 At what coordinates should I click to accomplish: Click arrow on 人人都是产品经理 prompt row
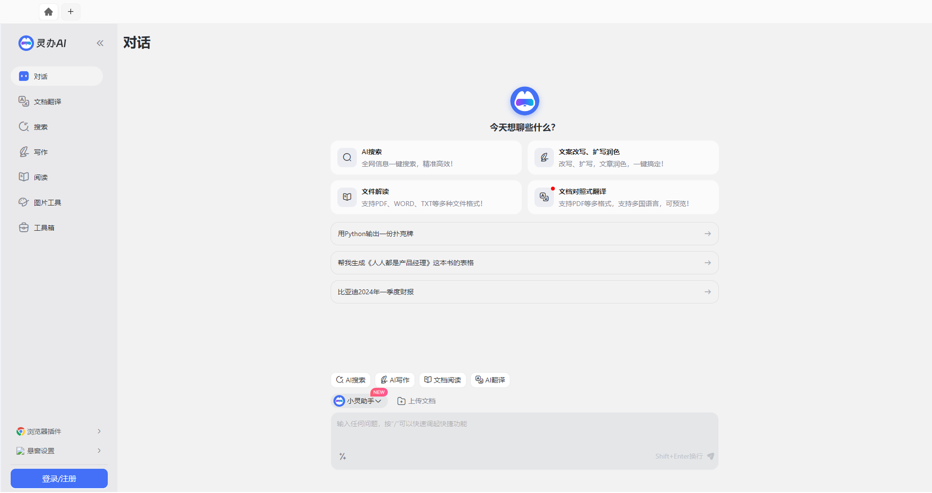708,263
